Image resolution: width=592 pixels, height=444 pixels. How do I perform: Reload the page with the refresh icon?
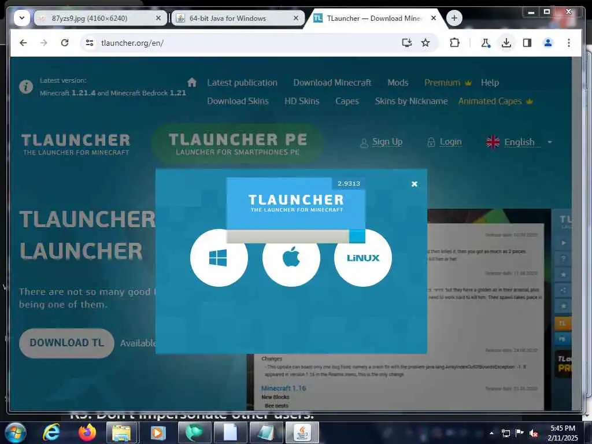65,43
